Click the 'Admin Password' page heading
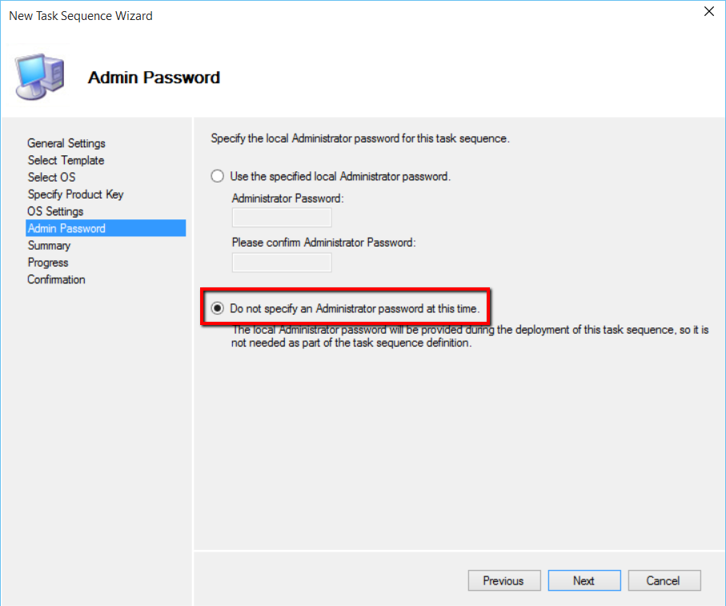The width and height of the screenshot is (726, 606). pos(154,78)
